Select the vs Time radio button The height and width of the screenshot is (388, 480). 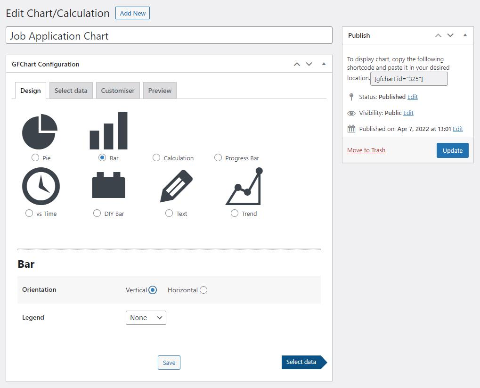point(29,213)
